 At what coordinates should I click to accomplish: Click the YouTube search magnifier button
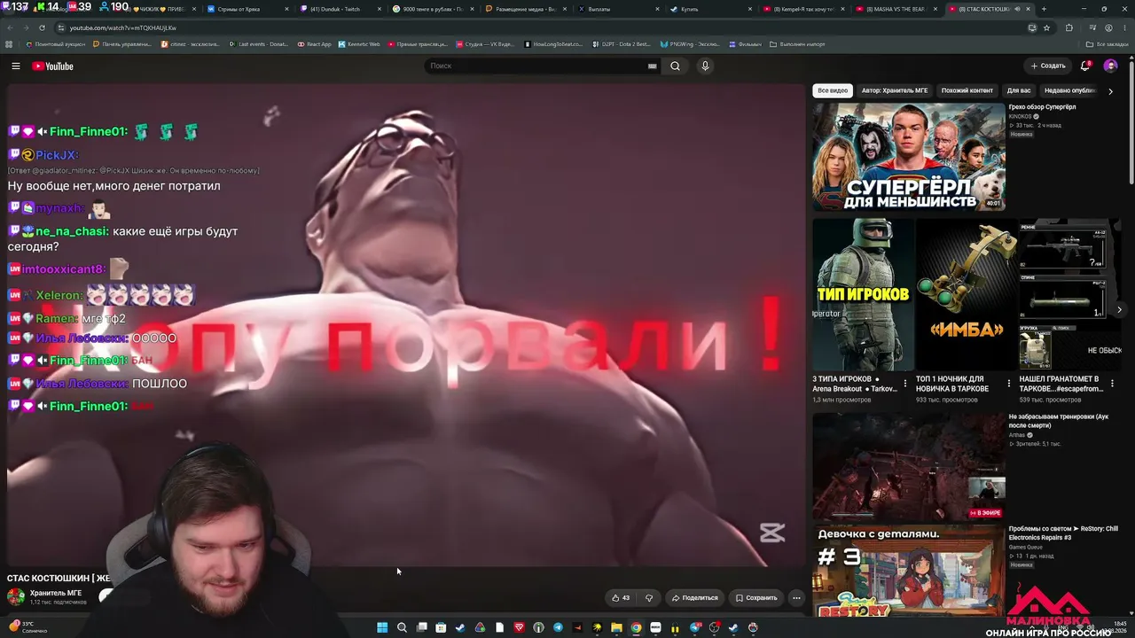[675, 66]
